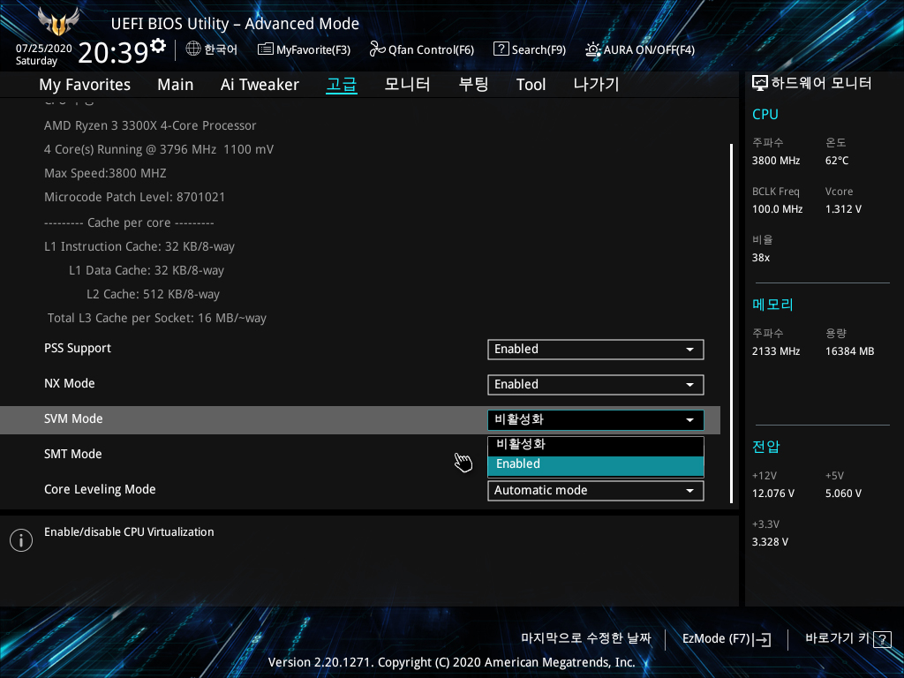Click Max Speed:3800 MHZ text
This screenshot has width=904, height=678.
point(105,174)
